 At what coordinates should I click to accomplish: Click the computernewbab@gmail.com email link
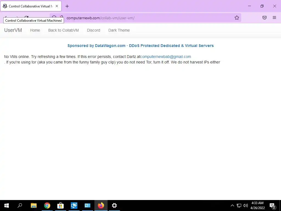pos(165,57)
